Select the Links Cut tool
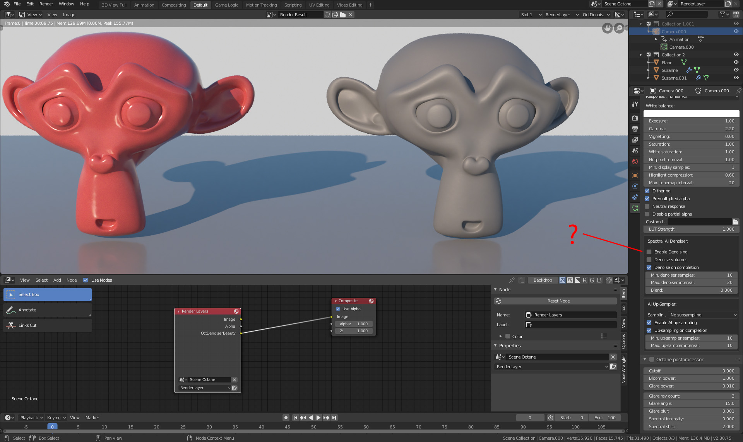 [27, 325]
